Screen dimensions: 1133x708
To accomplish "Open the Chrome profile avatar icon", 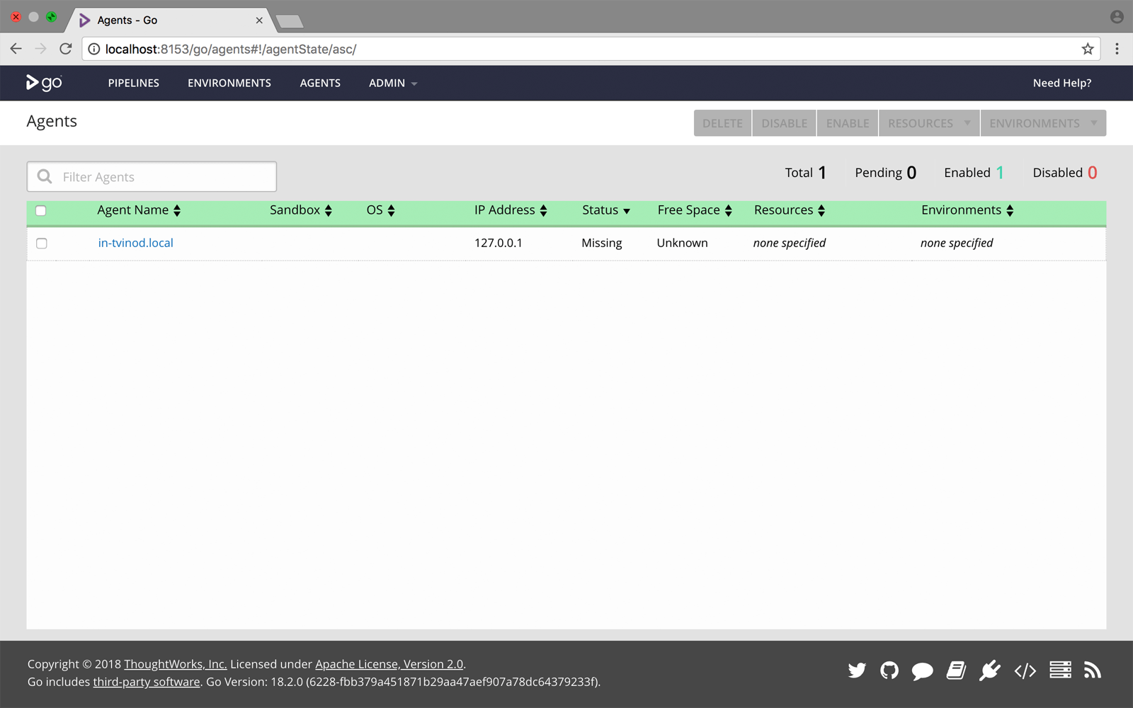I will click(1117, 17).
